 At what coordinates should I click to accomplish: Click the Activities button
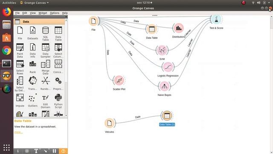click(x=9, y=3)
